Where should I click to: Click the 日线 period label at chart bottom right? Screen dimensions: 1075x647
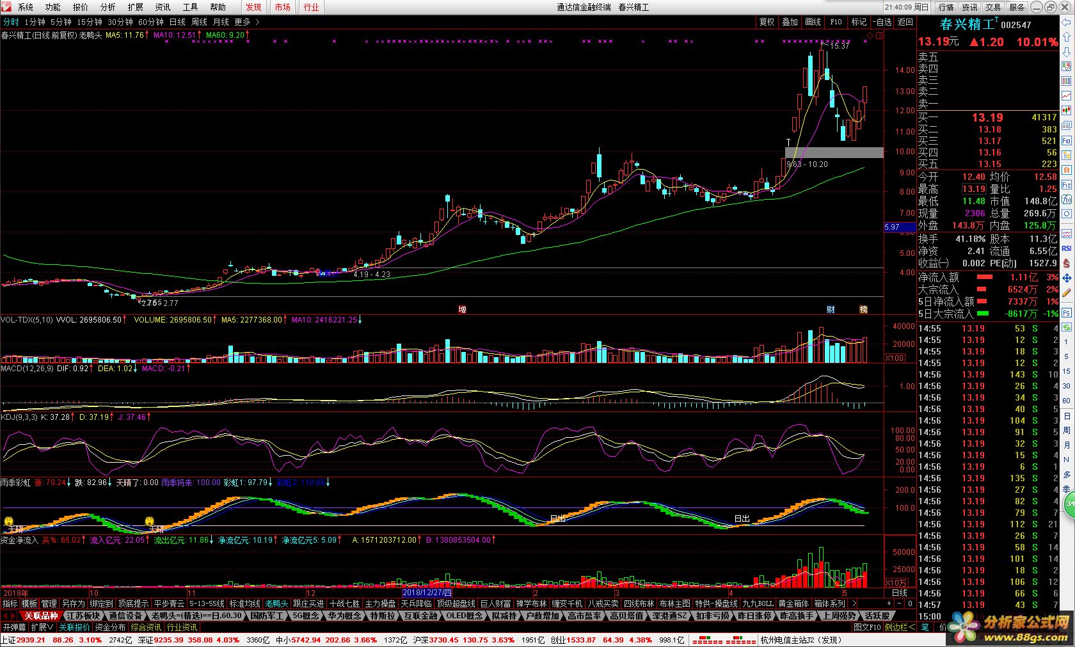pyautogui.click(x=899, y=593)
